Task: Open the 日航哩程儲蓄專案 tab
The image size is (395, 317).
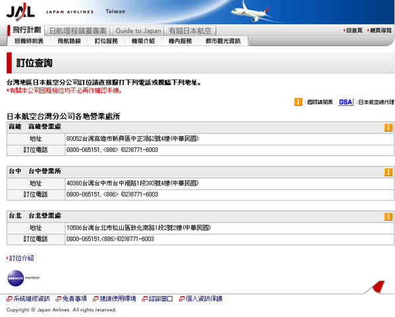Action: [78, 31]
